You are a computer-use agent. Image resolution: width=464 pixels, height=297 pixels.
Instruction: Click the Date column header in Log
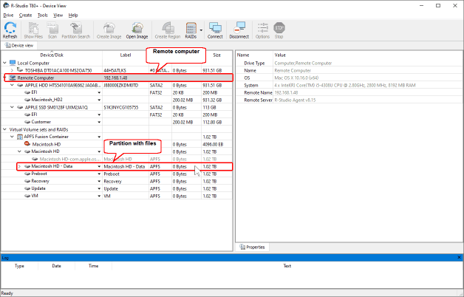(x=56, y=266)
